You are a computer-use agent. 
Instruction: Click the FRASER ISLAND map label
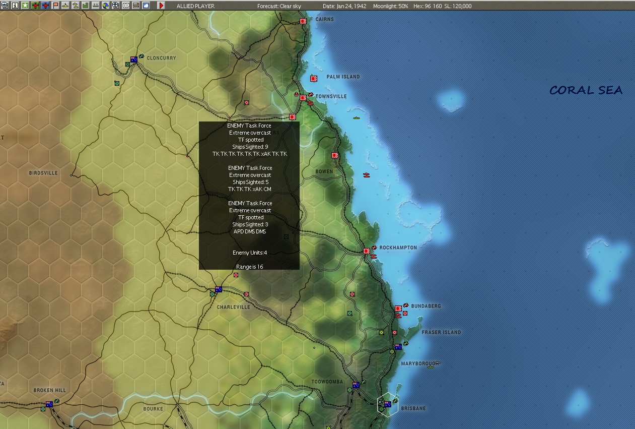click(x=441, y=332)
